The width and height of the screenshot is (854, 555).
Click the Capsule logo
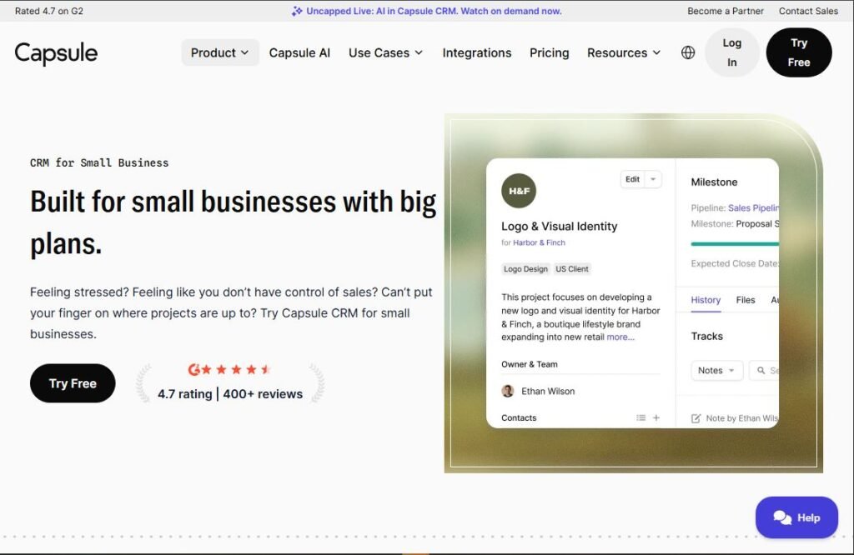(x=55, y=52)
